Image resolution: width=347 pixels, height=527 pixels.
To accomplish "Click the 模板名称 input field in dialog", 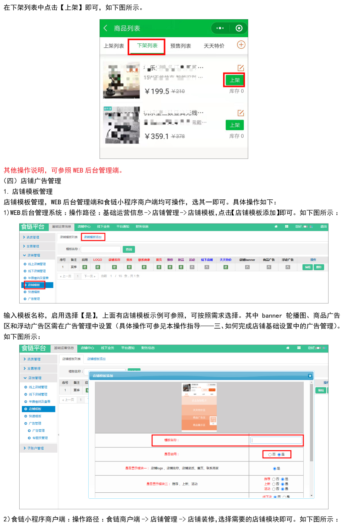I will (276, 440).
